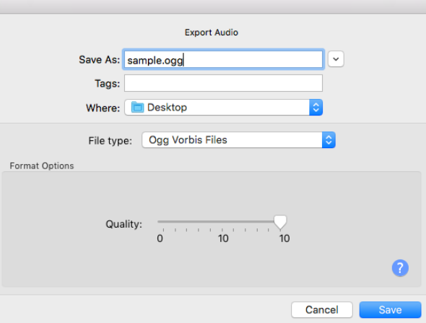Click the Export Audio dialog title
426x323 pixels.
(212, 33)
